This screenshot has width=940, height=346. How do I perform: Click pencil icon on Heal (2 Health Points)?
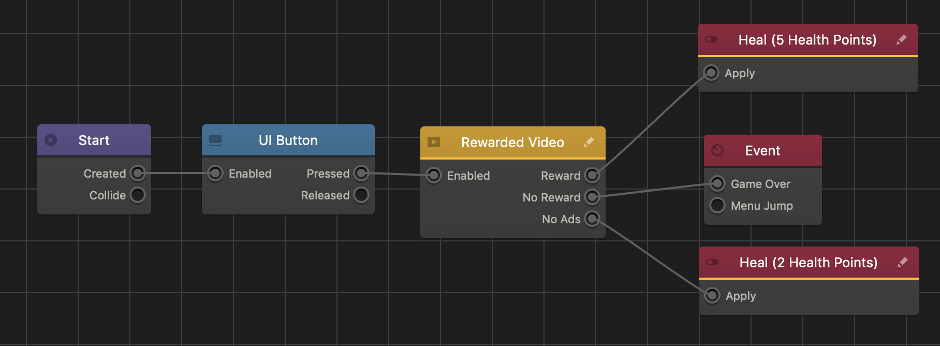pyautogui.click(x=903, y=262)
